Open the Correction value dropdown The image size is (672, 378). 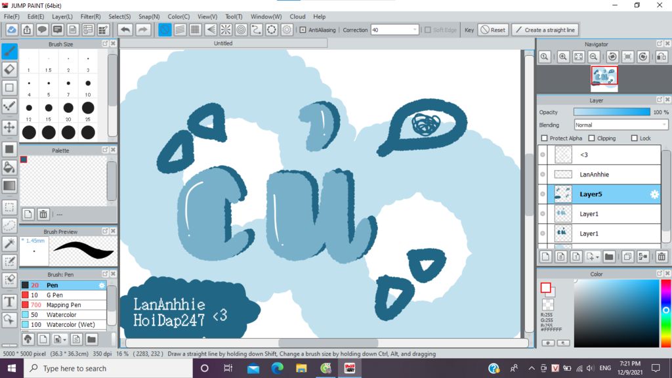(x=415, y=30)
